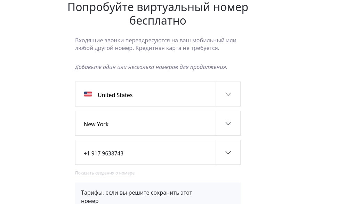
Task: Click the 'Кредитная карта не требуется' sentence
Action: pyautogui.click(x=177, y=48)
